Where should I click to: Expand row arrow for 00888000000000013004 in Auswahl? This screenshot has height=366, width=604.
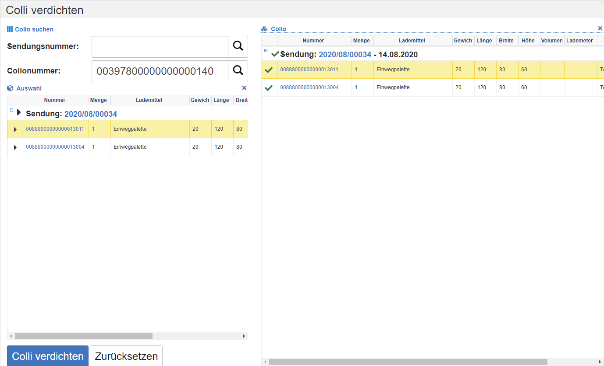(15, 147)
